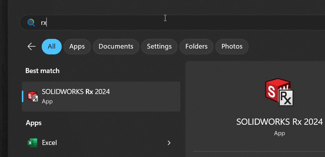The image size is (325, 157).
Task: Click the large SOLIDWORKS Rx icon in preview pane
Action: 279,92
